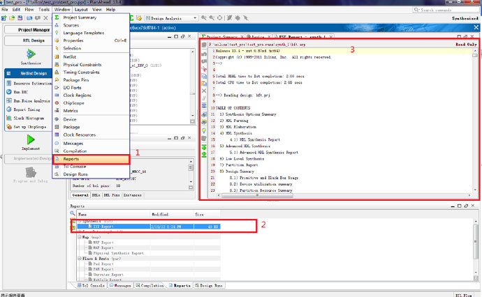Click the RTL Design button
The height and width of the screenshot is (297, 482).
[x=28, y=40]
